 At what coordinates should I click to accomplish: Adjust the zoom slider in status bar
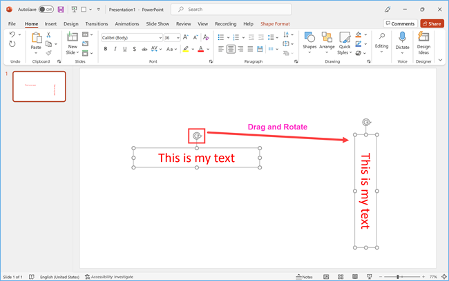pyautogui.click(x=399, y=277)
